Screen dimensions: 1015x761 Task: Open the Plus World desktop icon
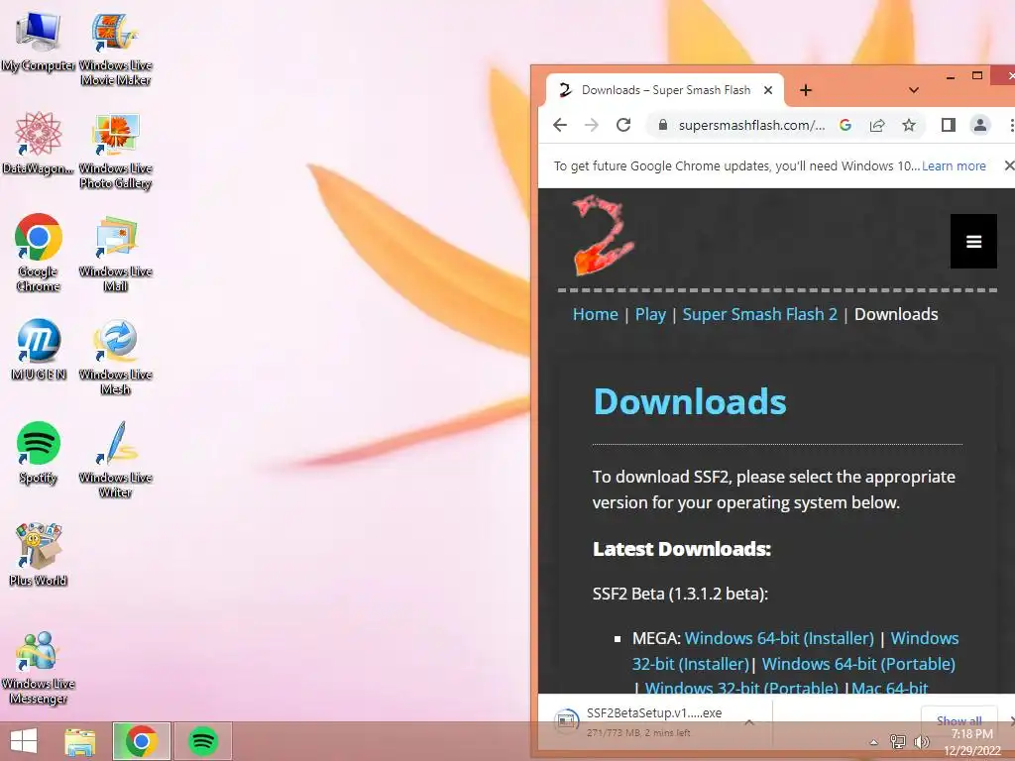click(x=39, y=555)
